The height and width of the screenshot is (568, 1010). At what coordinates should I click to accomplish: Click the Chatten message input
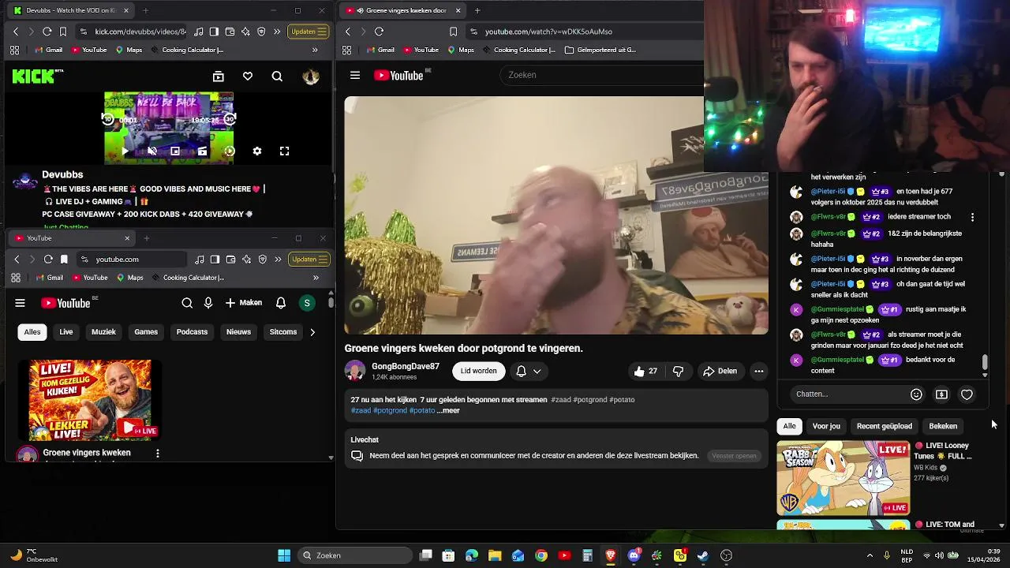coord(847,394)
